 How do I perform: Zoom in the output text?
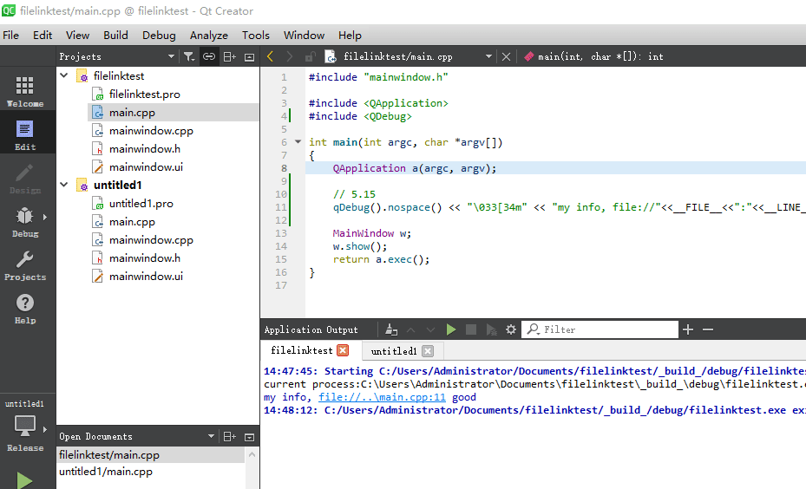[688, 329]
